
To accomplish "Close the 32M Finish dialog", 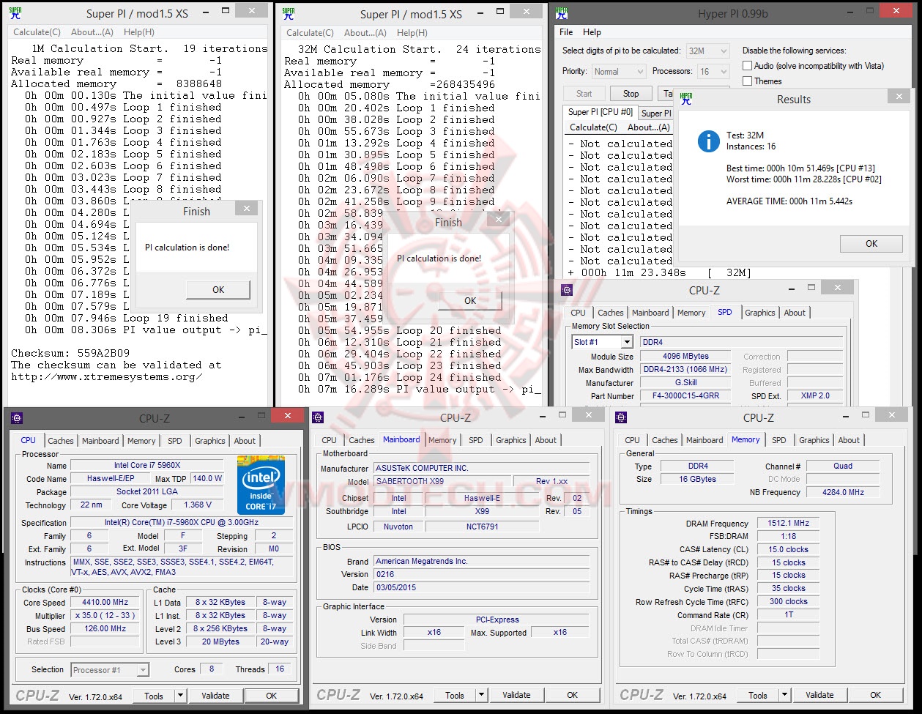I will (x=498, y=220).
